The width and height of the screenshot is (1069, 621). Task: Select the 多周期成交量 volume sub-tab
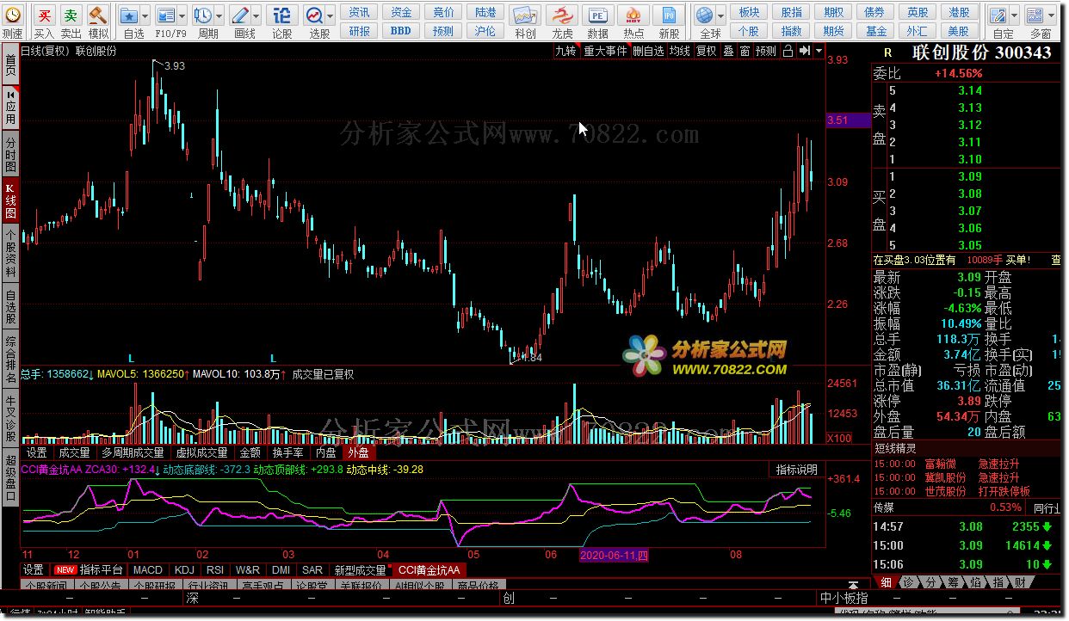click(x=133, y=452)
